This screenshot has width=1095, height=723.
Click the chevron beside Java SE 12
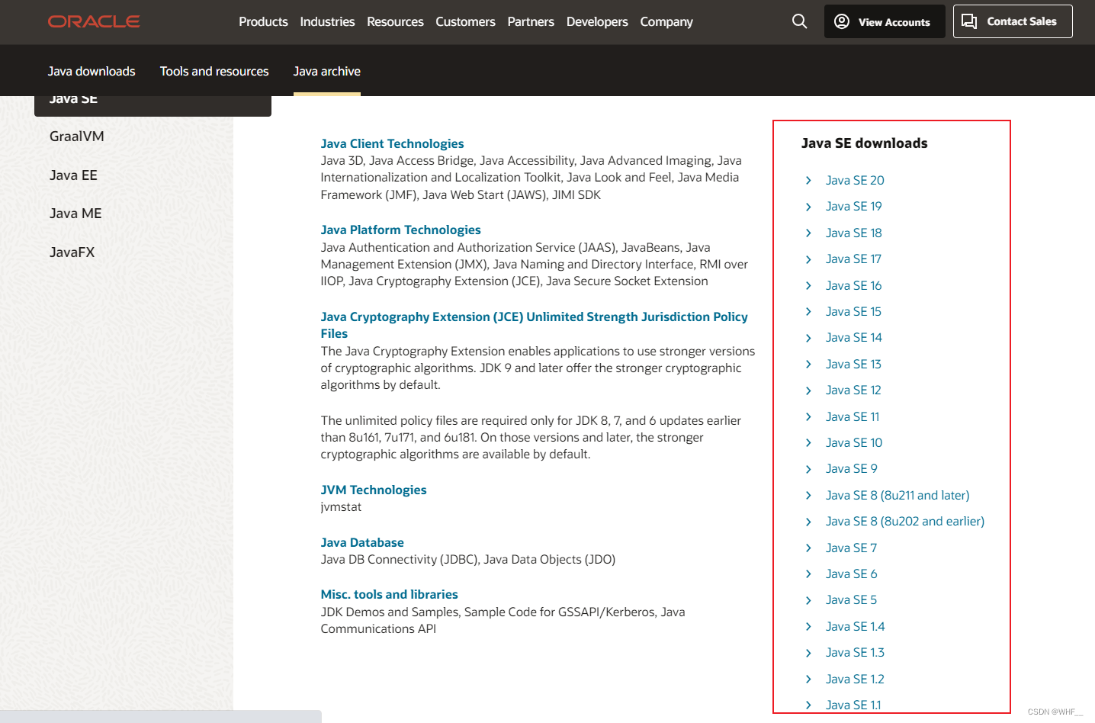point(808,390)
